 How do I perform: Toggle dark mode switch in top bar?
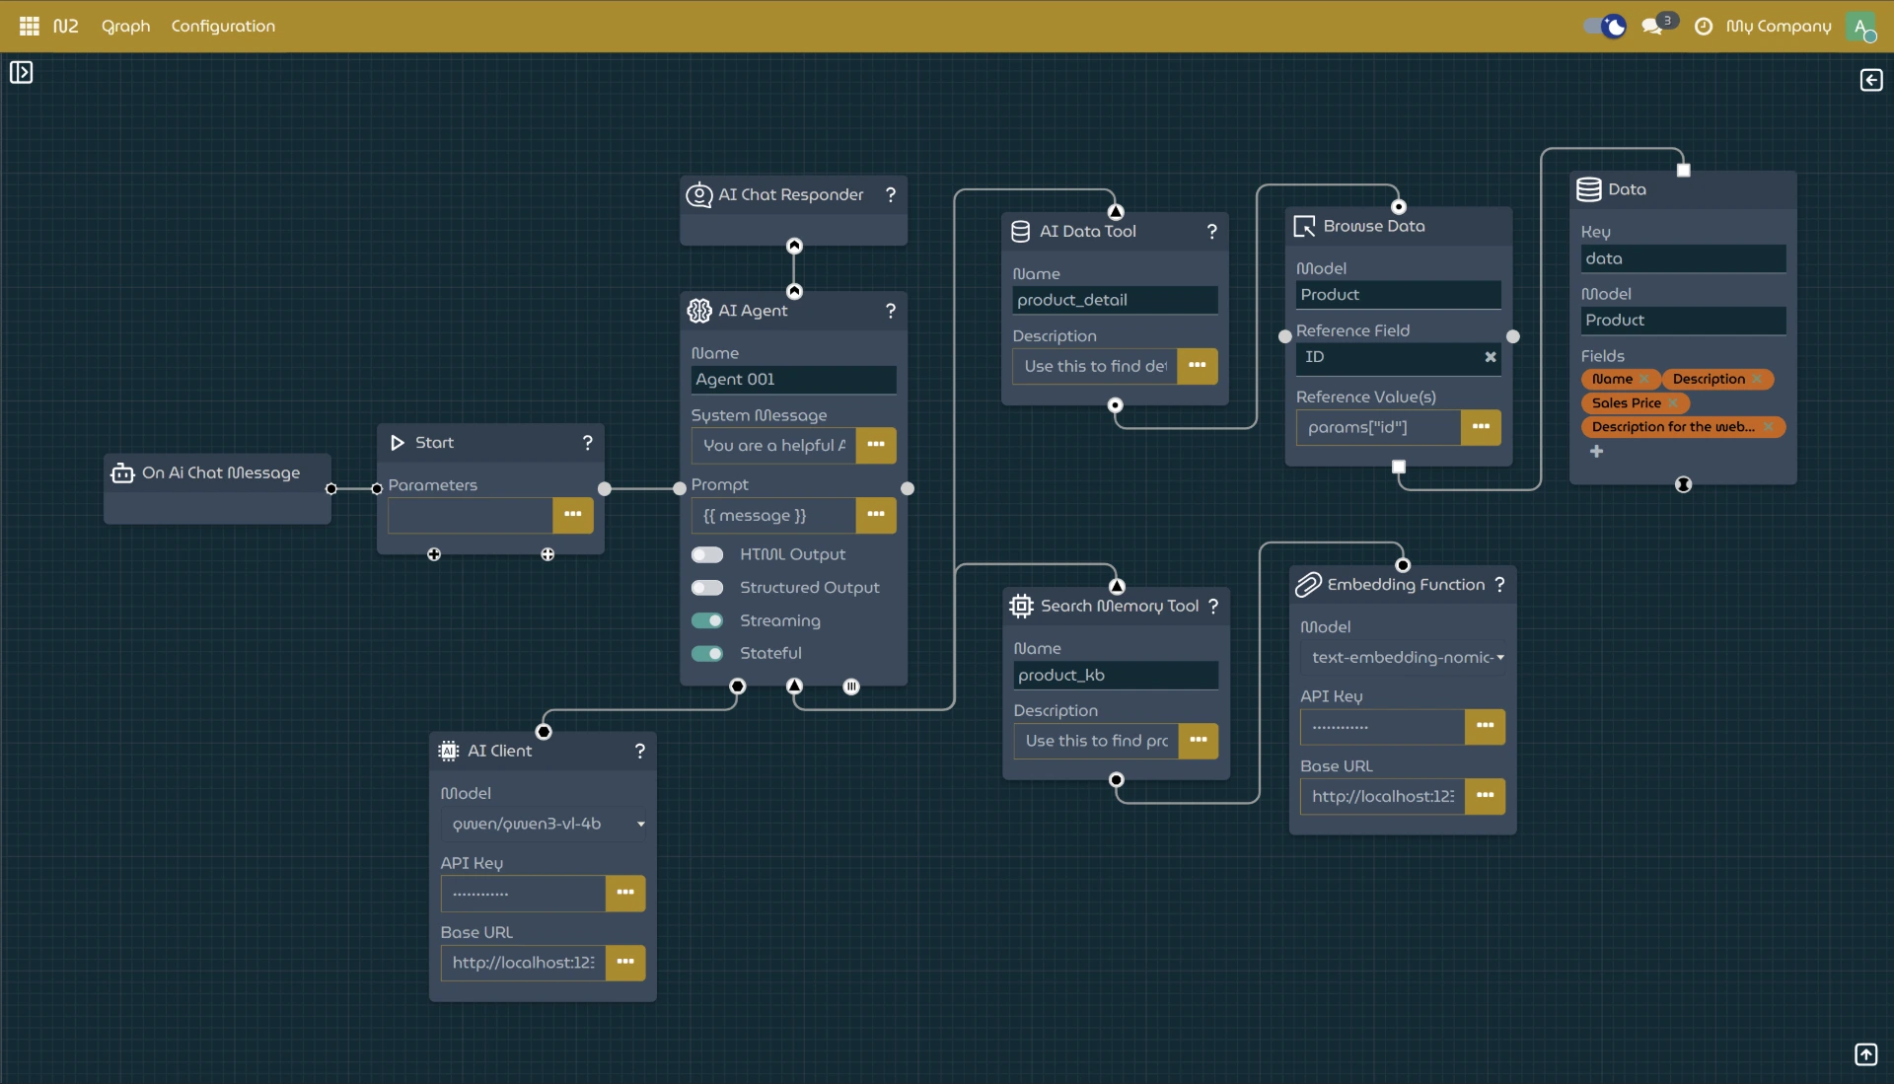pos(1604,27)
